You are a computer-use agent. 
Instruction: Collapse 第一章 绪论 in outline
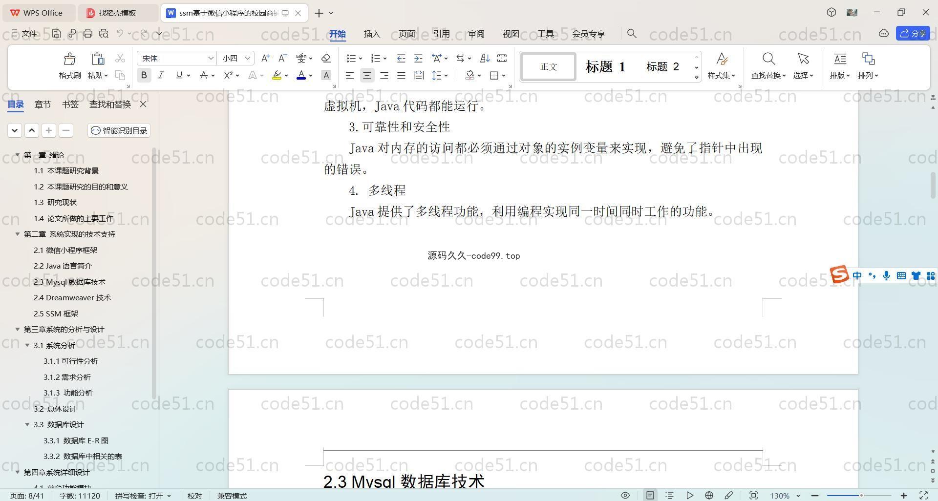click(x=18, y=155)
